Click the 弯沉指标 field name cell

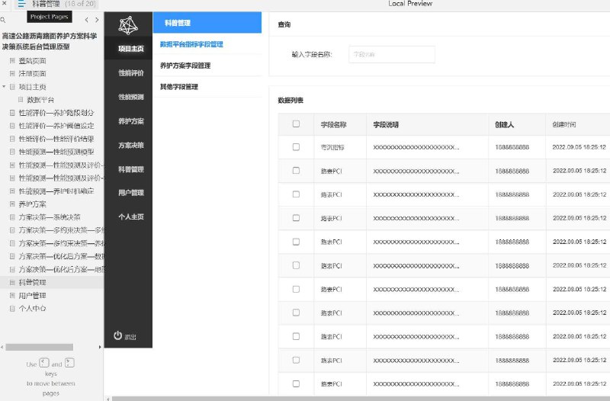click(x=332, y=147)
